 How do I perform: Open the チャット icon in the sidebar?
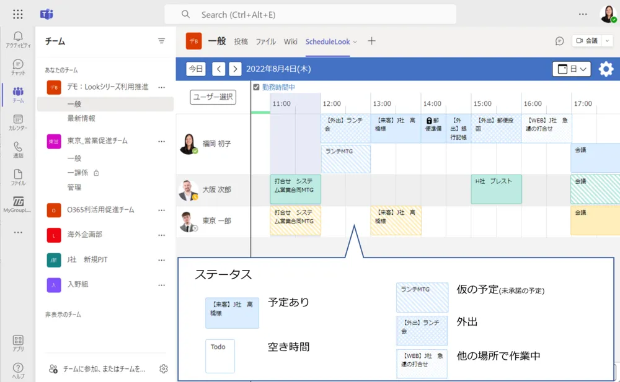18,64
